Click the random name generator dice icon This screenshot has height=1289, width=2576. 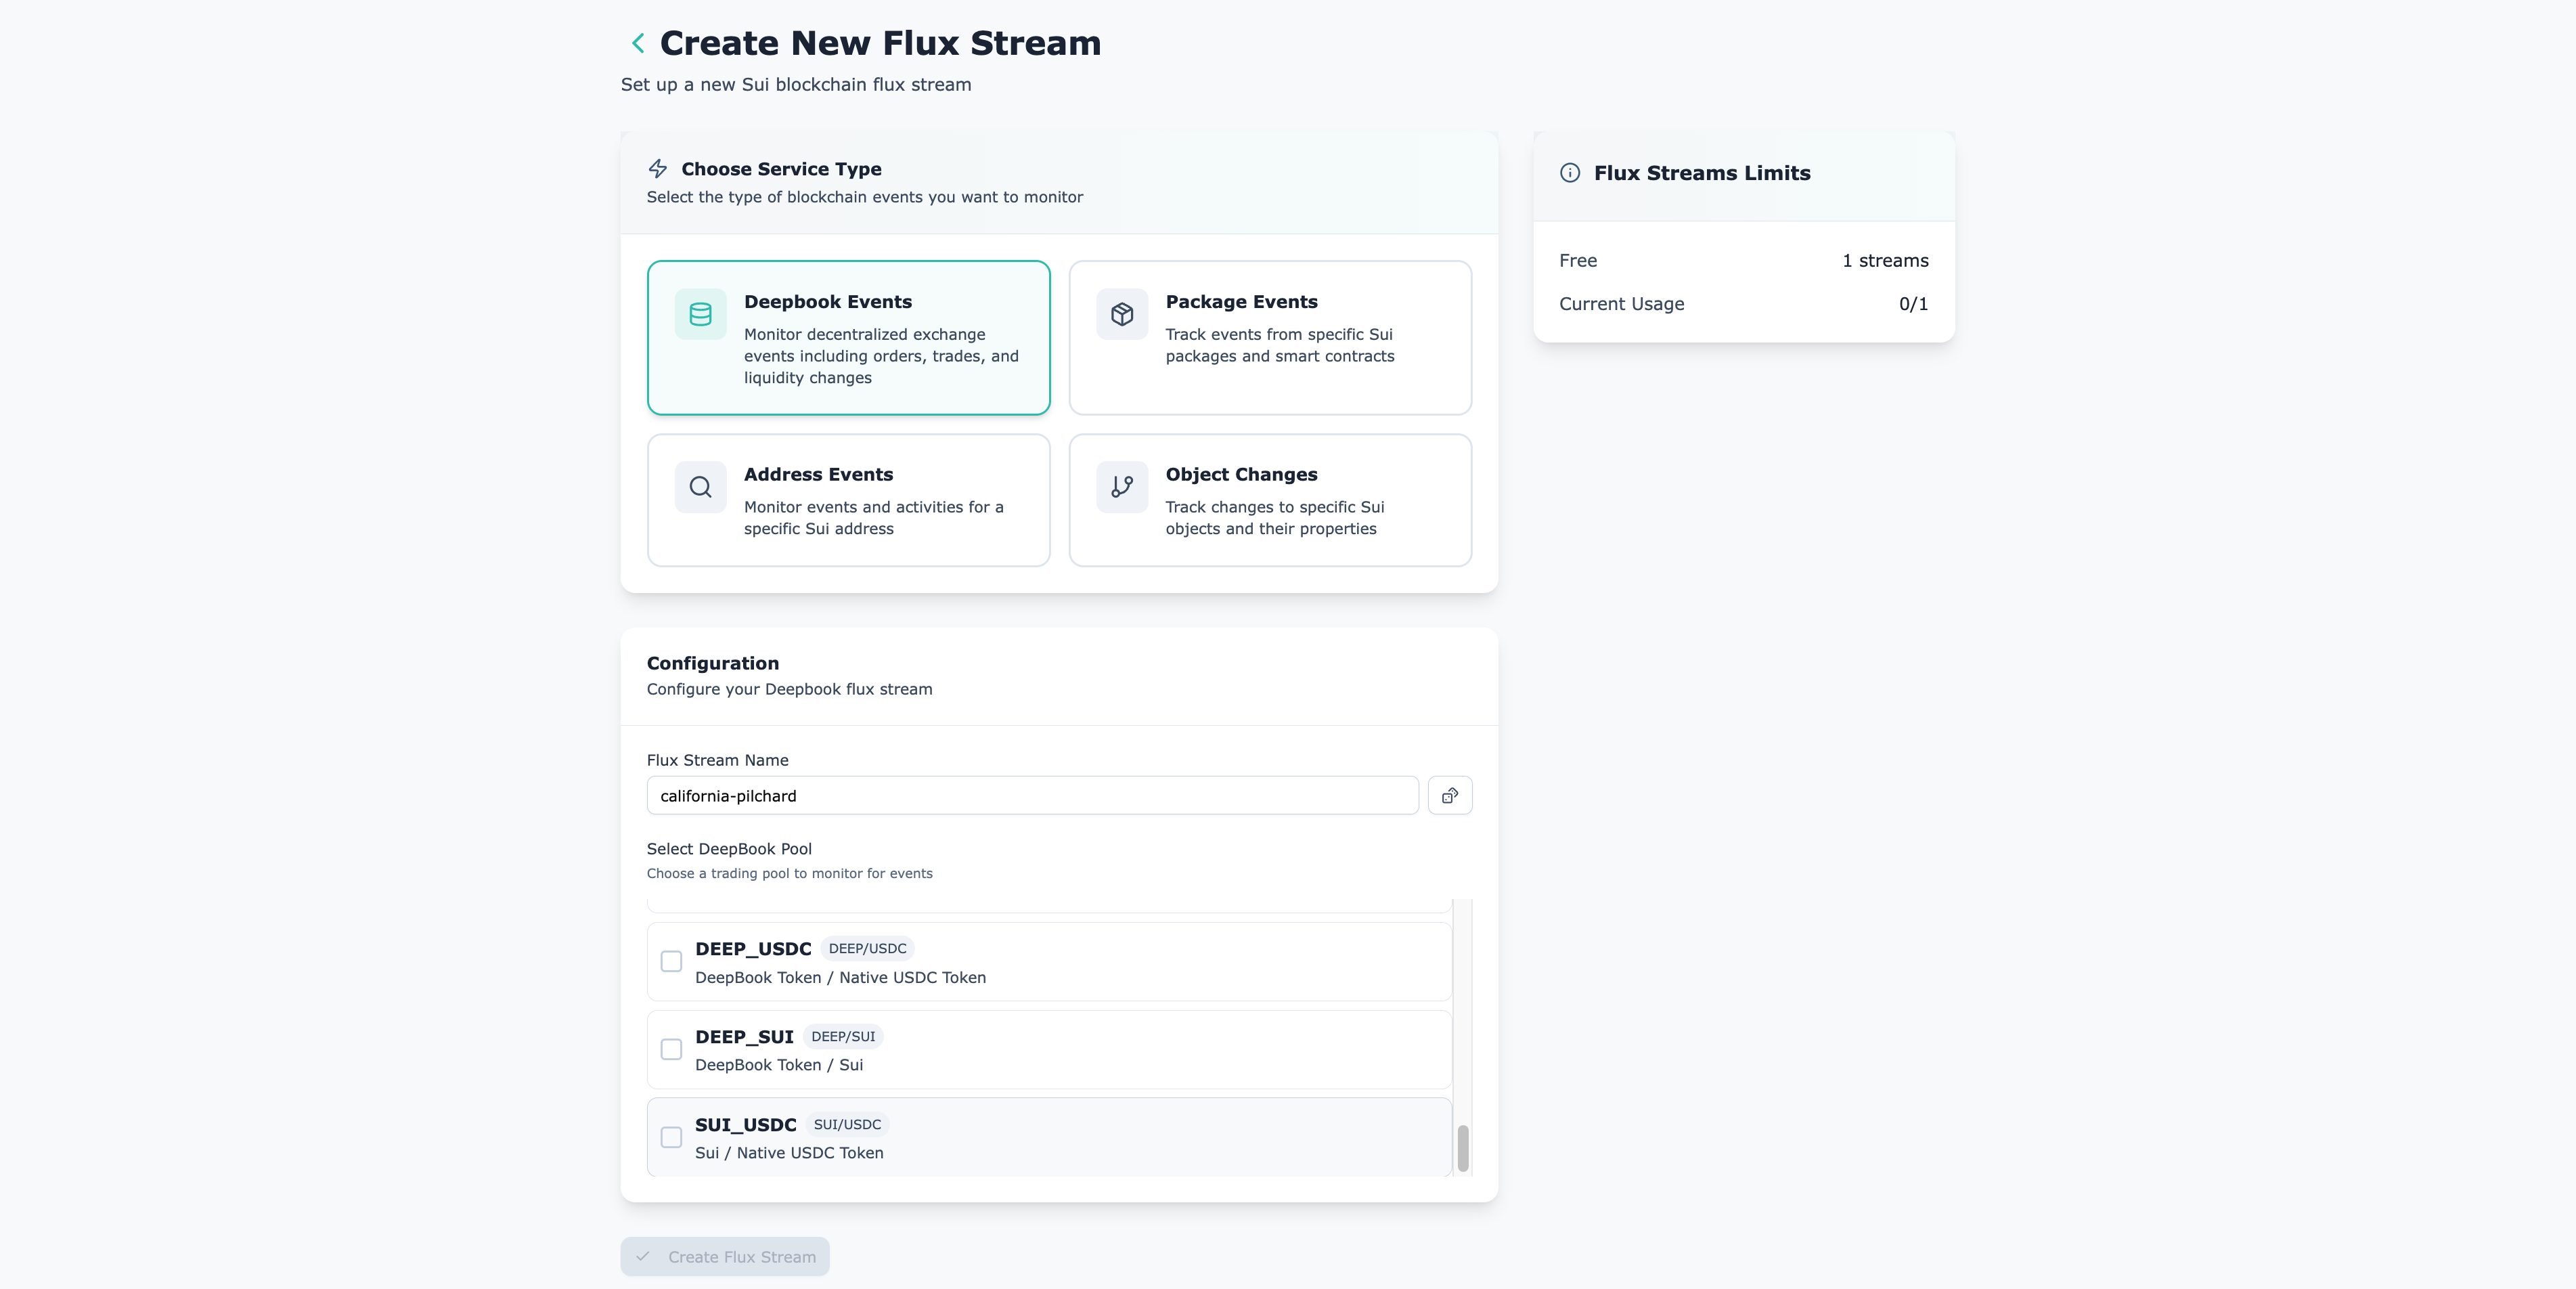click(x=1449, y=795)
